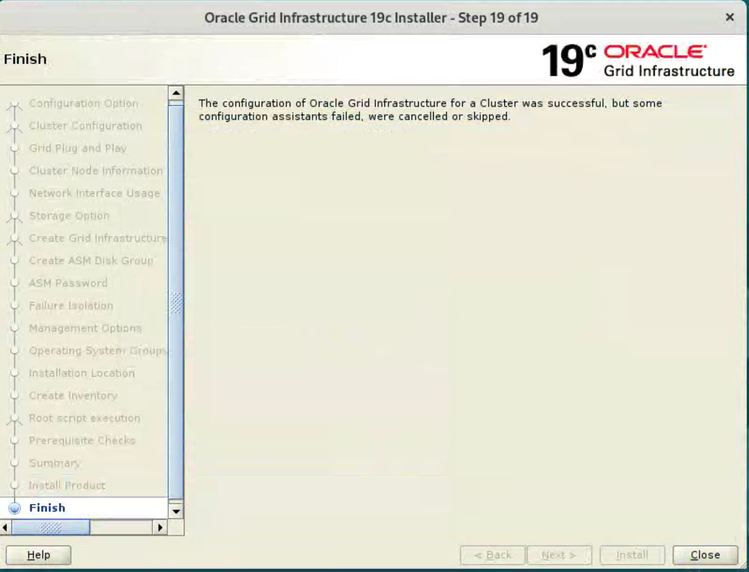Open the Help button
The image size is (749, 572).
coord(39,554)
